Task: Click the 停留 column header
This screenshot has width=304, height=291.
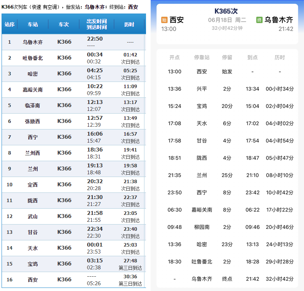Action: pyautogui.click(x=227, y=58)
